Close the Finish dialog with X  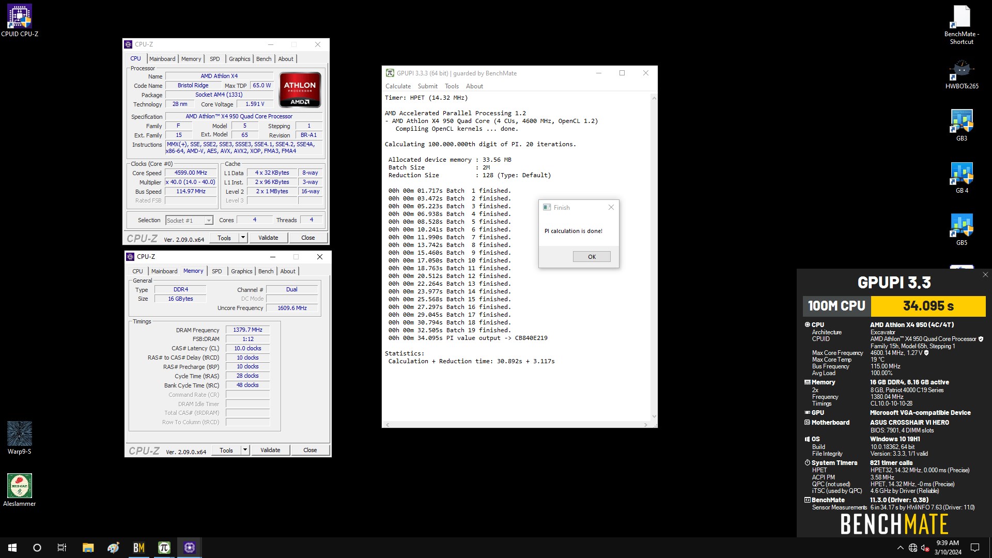tap(611, 207)
